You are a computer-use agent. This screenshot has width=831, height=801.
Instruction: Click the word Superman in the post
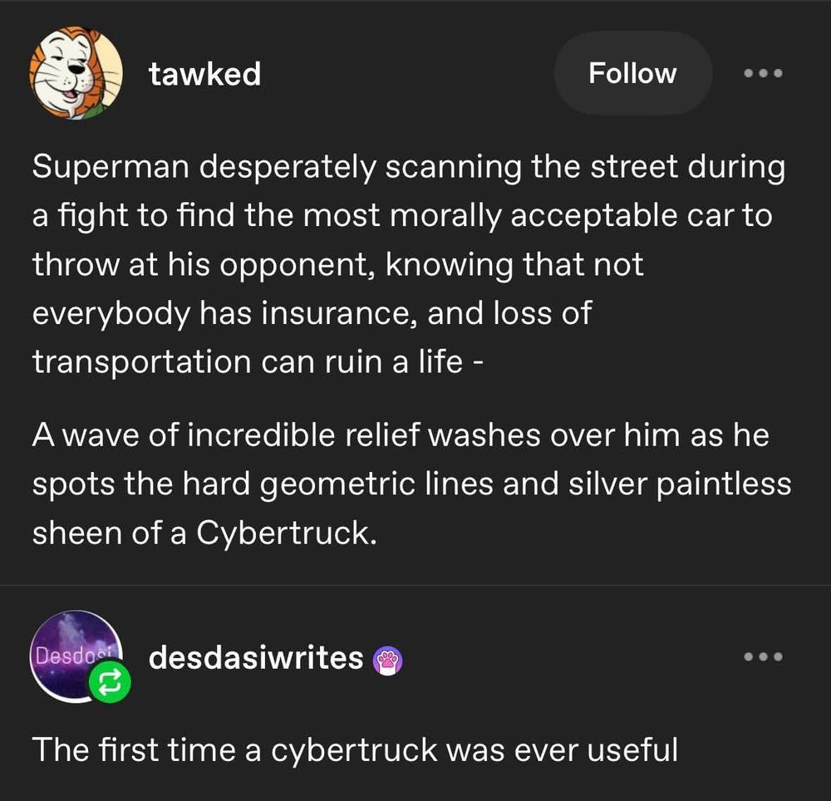(x=111, y=166)
